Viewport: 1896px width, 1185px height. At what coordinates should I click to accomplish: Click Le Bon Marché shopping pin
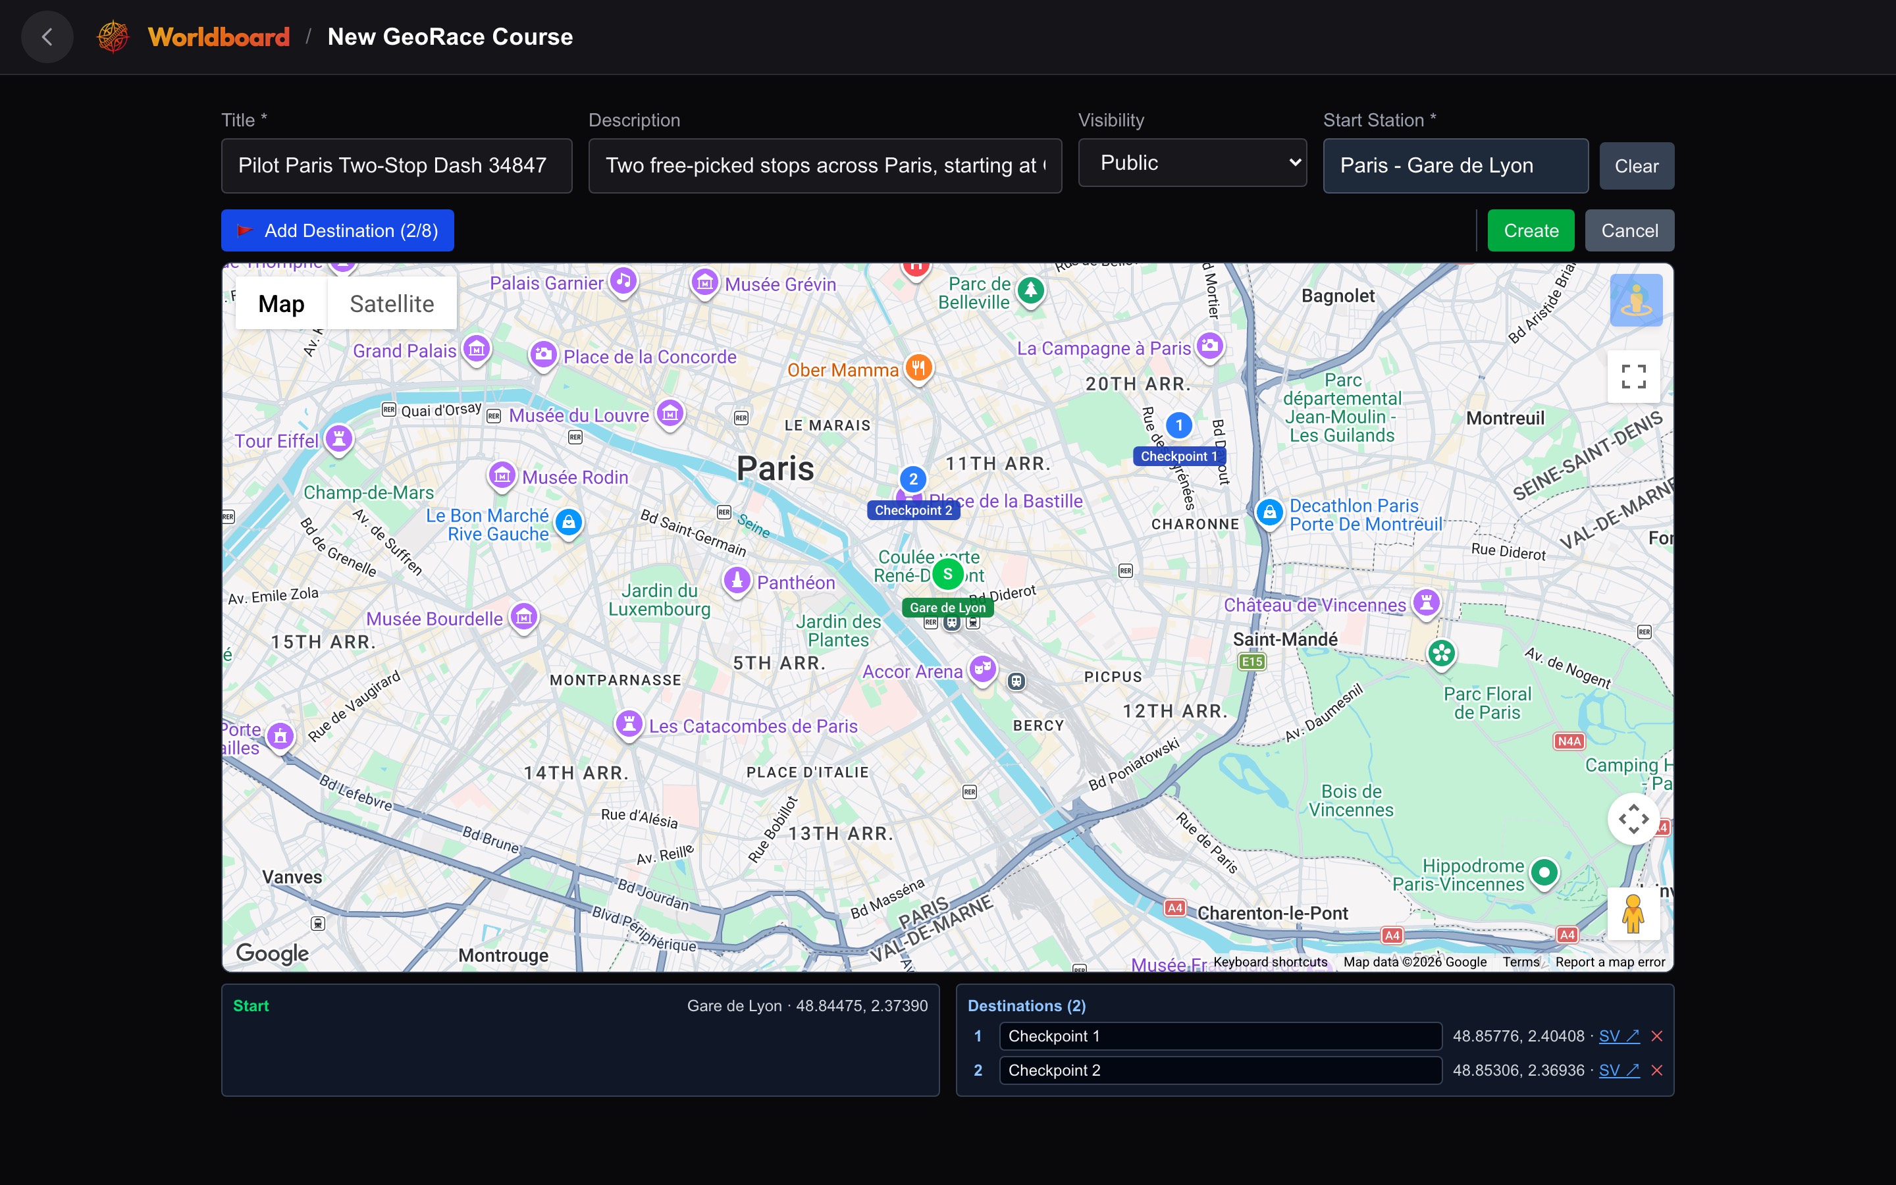point(569,522)
